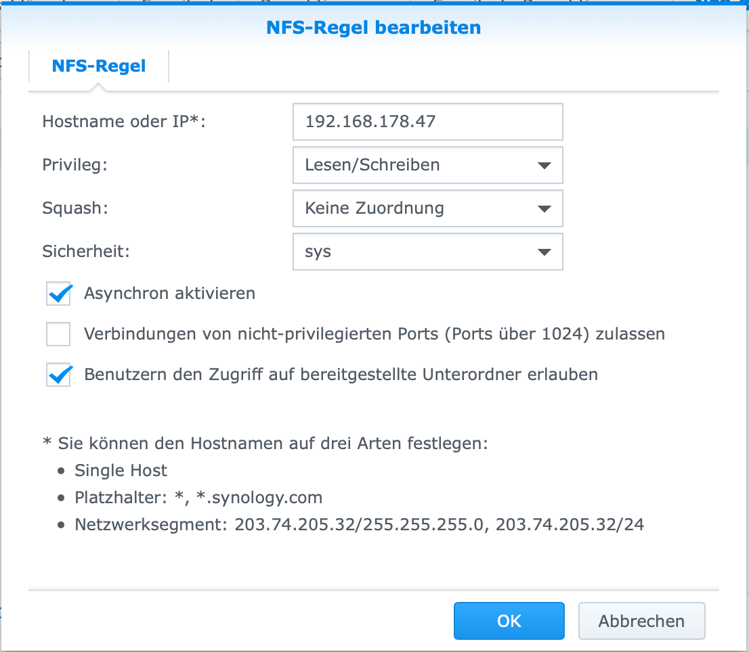
Task: Click the Netzwerksegment example hint line
Action: pos(359,526)
